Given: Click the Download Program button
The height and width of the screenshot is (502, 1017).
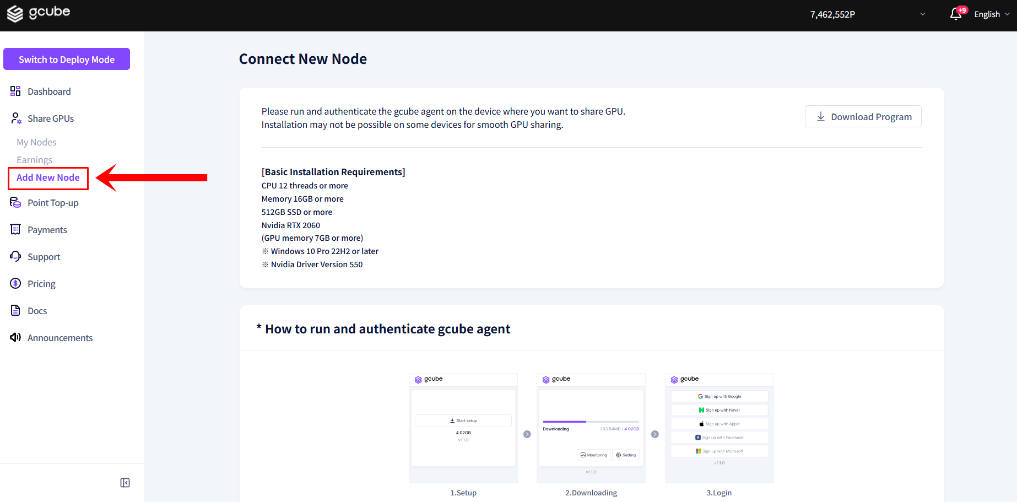Looking at the screenshot, I should click(x=863, y=116).
